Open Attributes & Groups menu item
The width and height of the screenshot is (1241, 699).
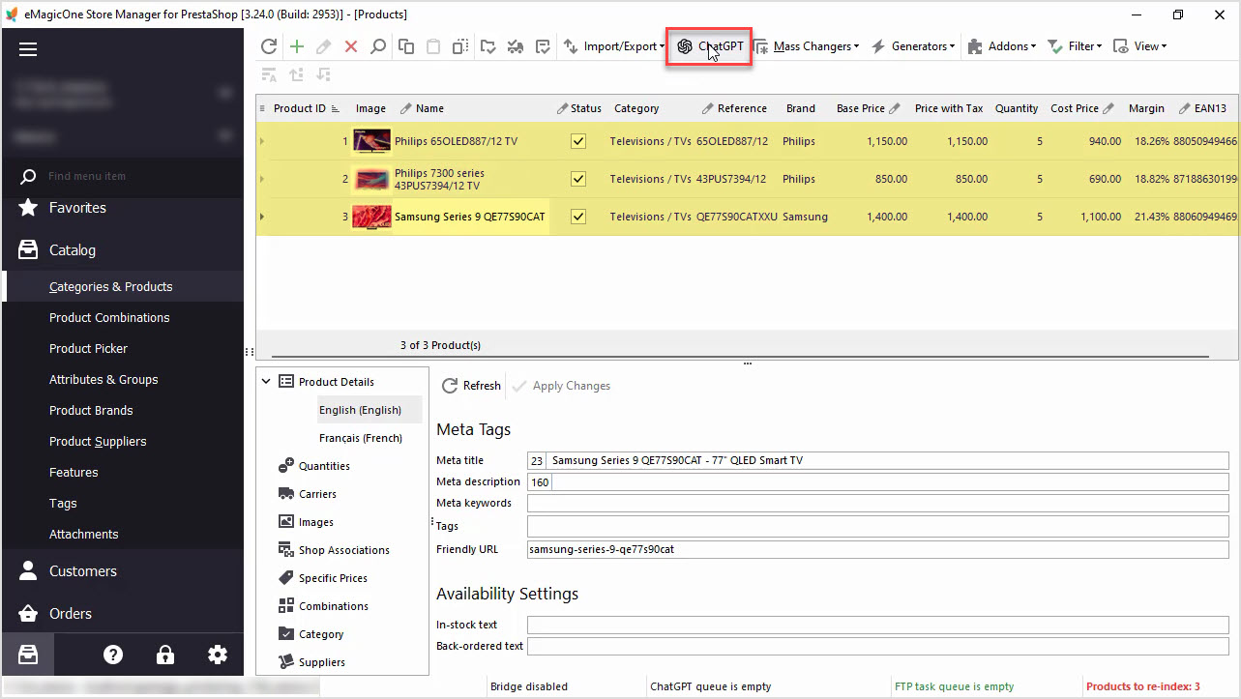click(x=103, y=379)
